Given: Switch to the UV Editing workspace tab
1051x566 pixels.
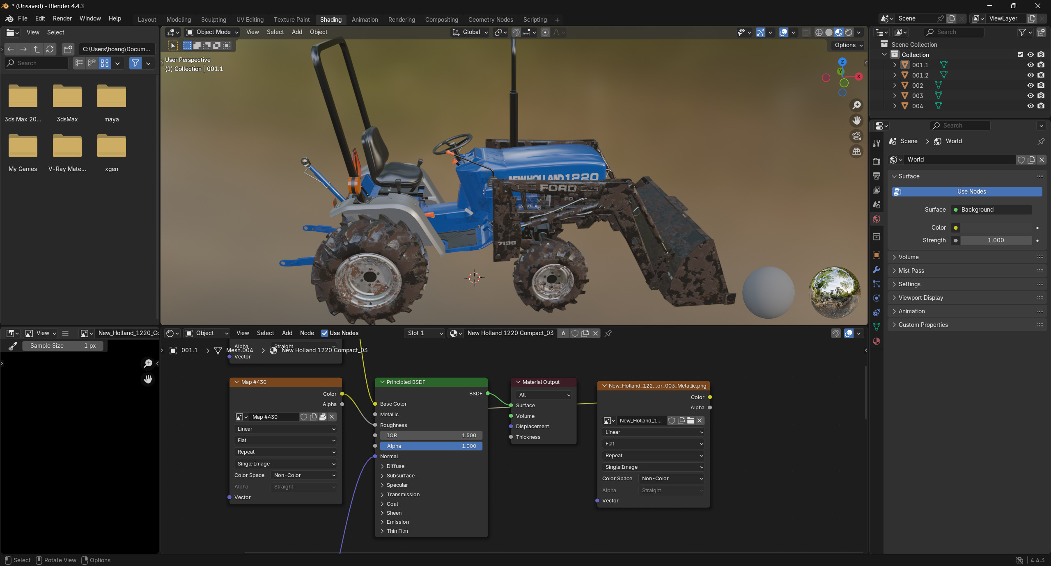Looking at the screenshot, I should pos(250,20).
